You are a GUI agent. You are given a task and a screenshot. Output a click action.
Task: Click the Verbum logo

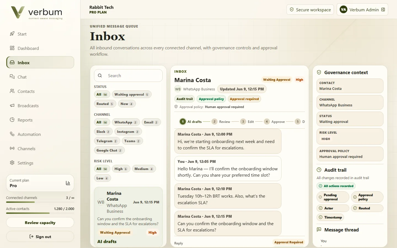[37, 13]
